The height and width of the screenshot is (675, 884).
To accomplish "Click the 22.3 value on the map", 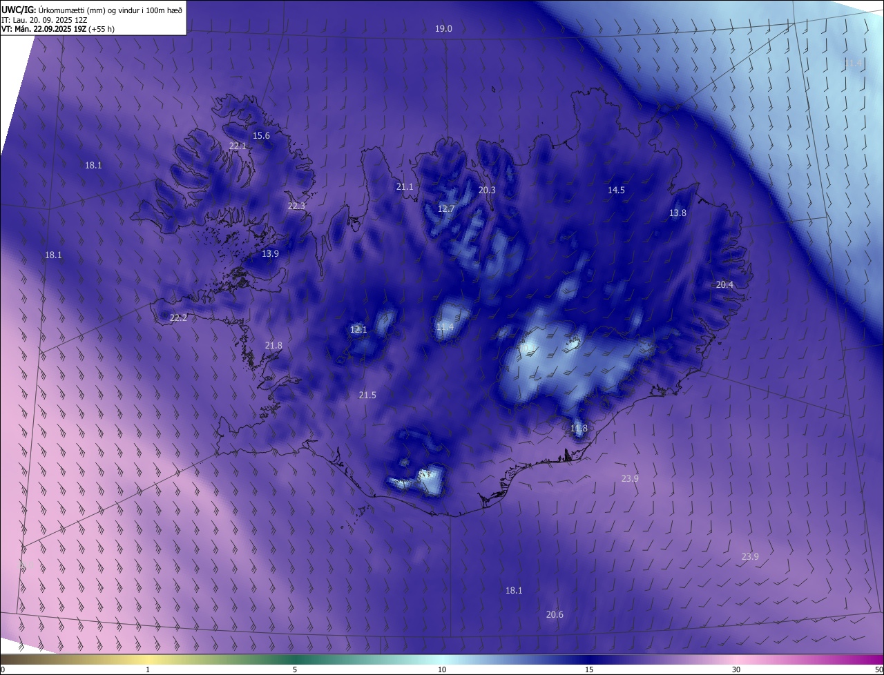I will tap(296, 206).
